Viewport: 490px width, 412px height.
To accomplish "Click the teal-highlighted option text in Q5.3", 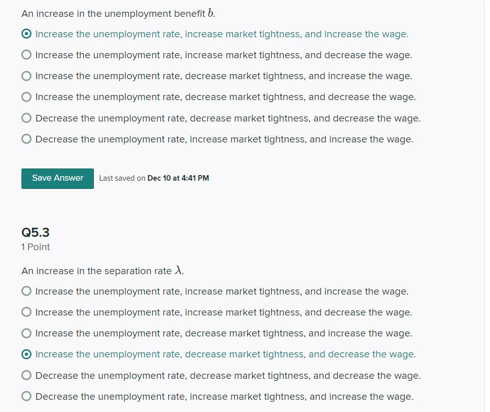I will tap(225, 354).
